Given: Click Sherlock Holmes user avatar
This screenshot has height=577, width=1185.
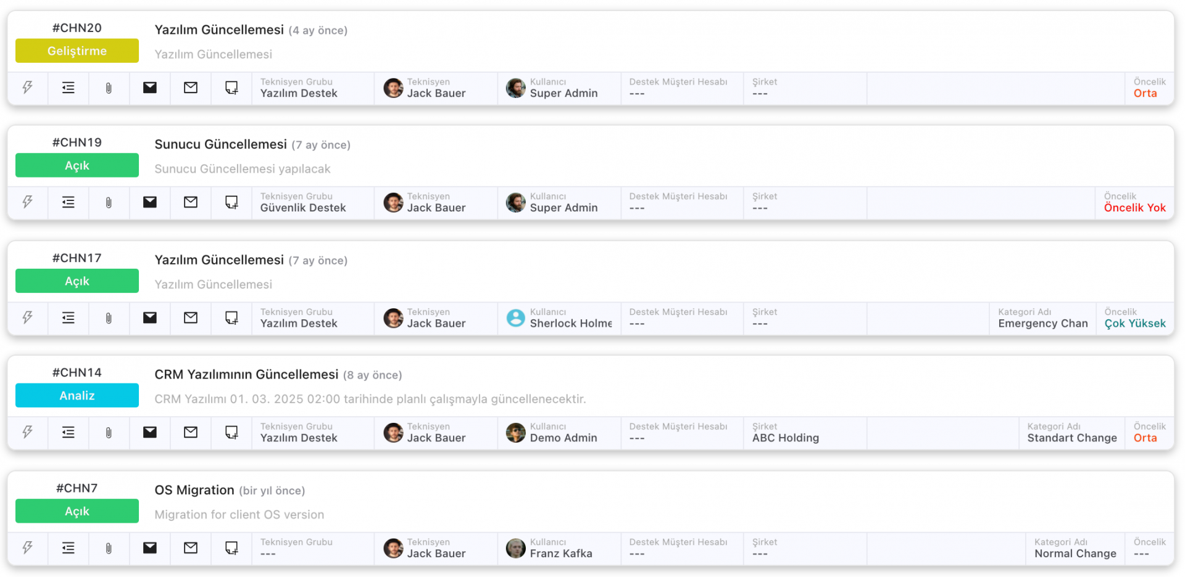Looking at the screenshot, I should pyautogui.click(x=515, y=318).
